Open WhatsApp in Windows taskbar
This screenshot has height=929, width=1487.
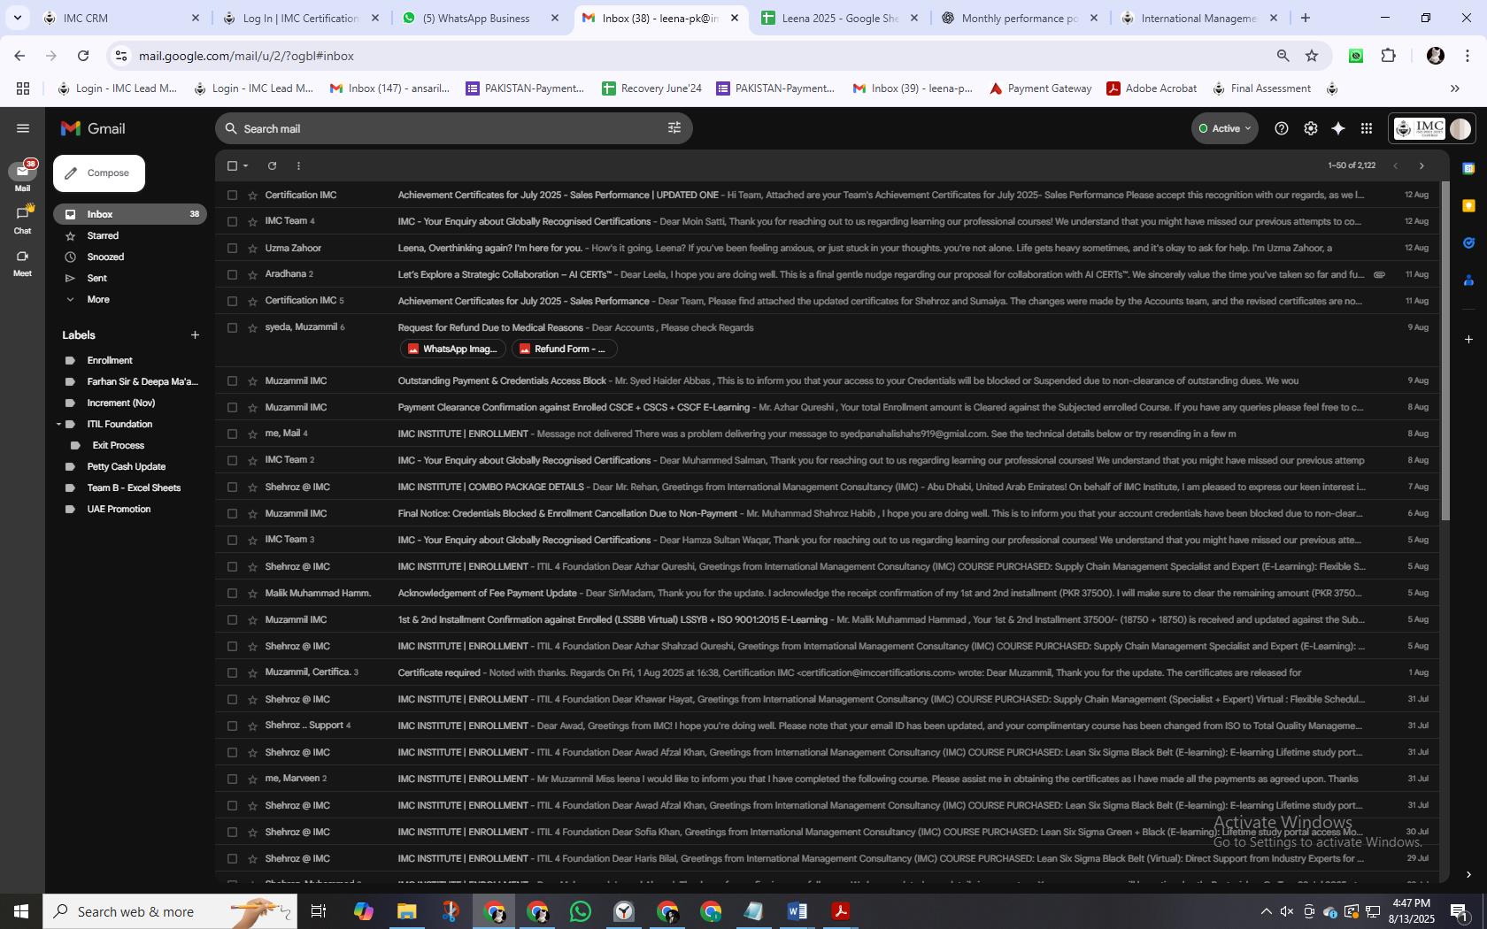point(581,911)
